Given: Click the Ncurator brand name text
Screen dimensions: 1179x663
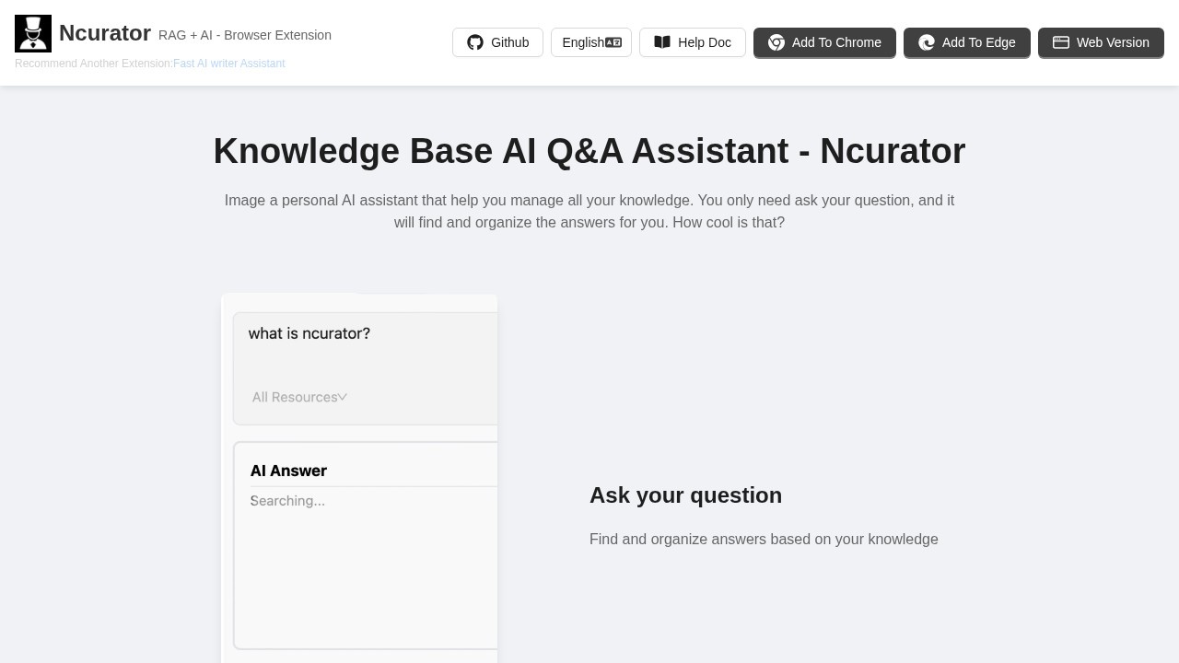Looking at the screenshot, I should pos(105,33).
